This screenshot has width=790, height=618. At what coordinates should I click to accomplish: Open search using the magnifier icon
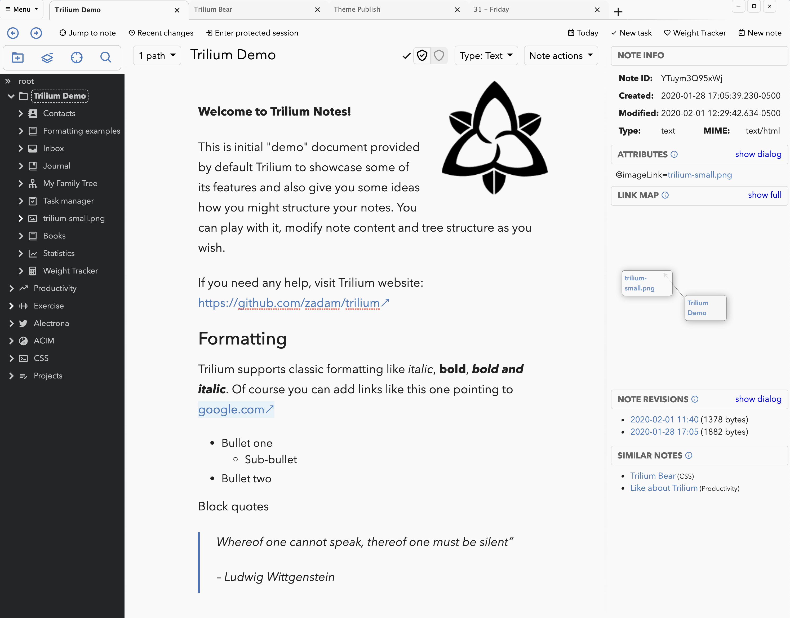click(106, 57)
